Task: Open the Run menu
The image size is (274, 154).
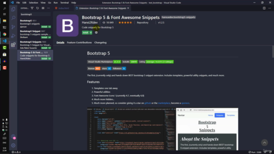Action: [56, 3]
